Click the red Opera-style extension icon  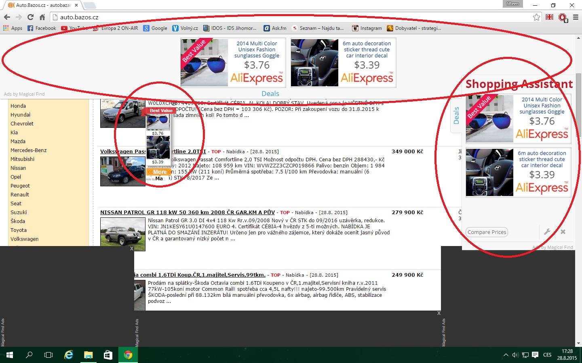pyautogui.click(x=563, y=17)
